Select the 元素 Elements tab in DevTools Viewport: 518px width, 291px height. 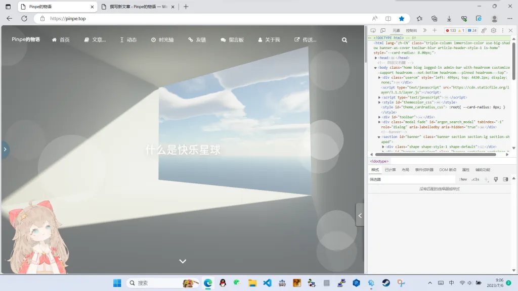pos(396,30)
